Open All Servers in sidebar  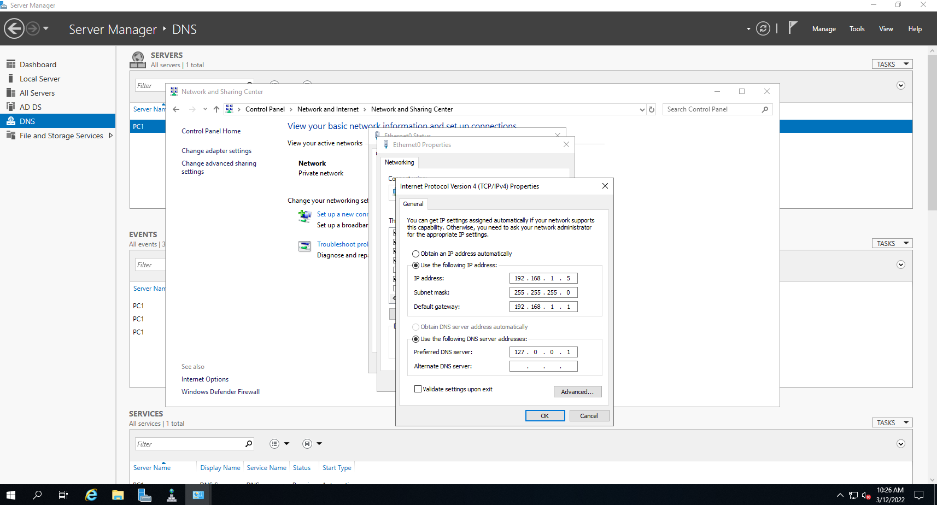click(37, 93)
